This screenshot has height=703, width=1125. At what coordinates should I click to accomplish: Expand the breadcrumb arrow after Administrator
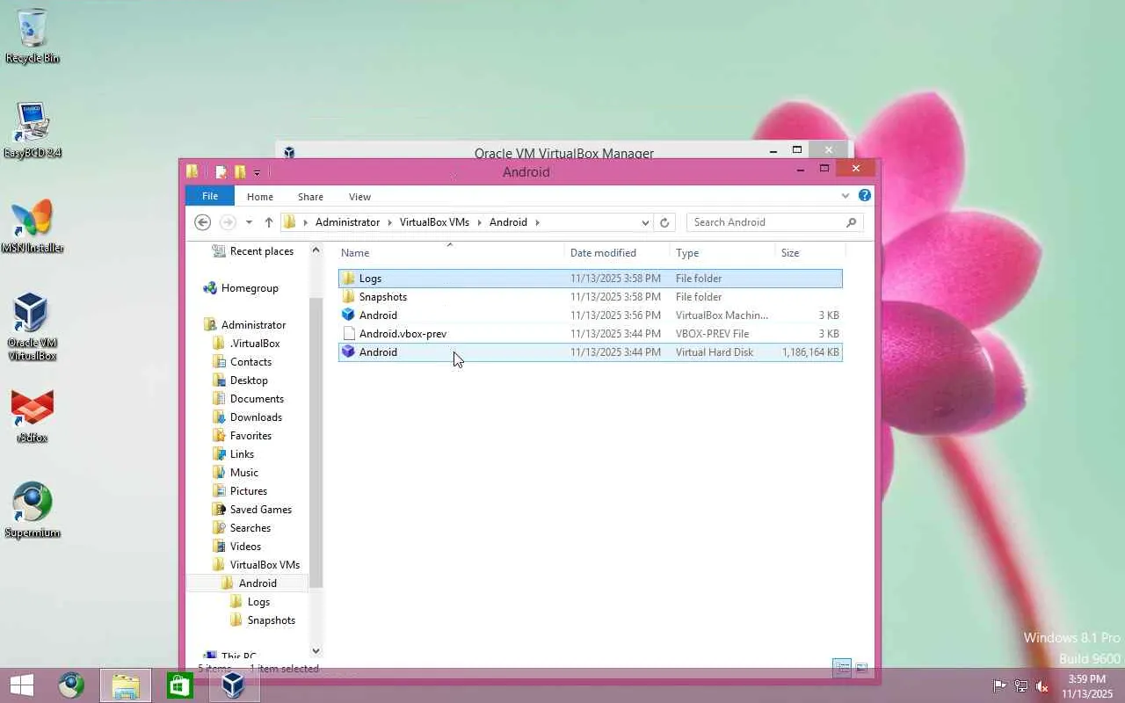389,222
